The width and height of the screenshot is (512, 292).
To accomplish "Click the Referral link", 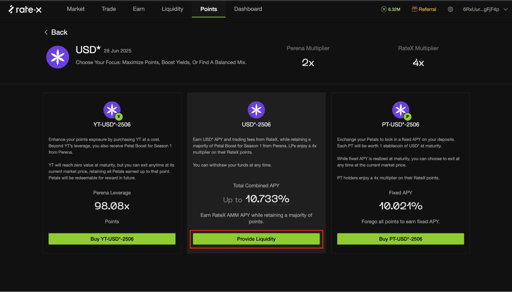I will pos(427,9).
